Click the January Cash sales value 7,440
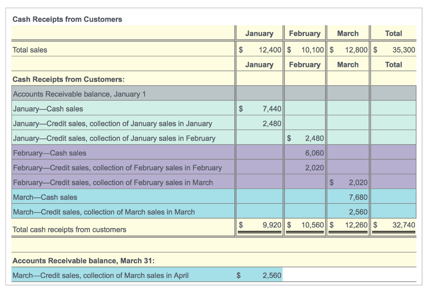 271,108
